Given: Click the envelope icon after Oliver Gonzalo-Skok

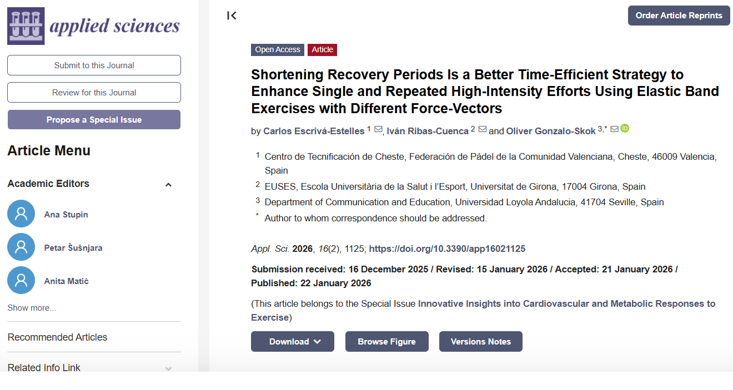Looking at the screenshot, I should pyautogui.click(x=614, y=129).
